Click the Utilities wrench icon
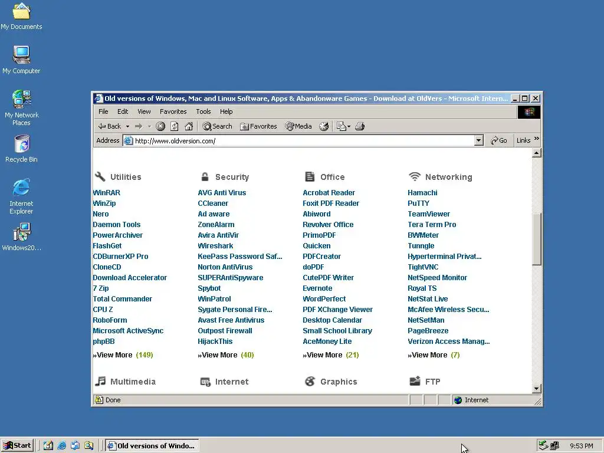 [x=100, y=176]
